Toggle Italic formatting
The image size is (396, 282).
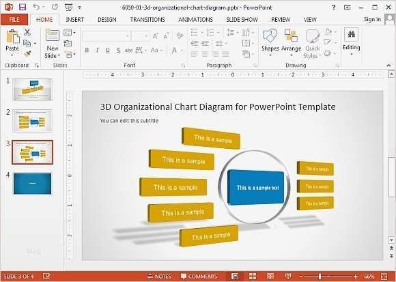(x=97, y=51)
